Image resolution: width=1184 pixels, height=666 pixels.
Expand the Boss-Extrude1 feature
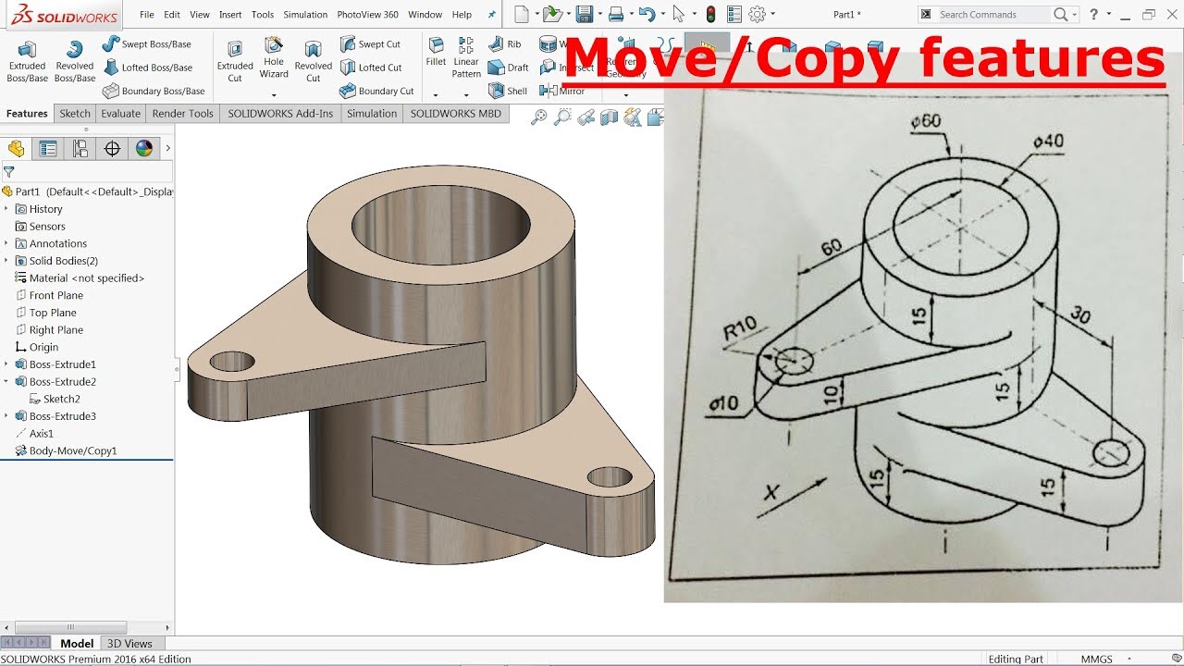pyautogui.click(x=6, y=364)
